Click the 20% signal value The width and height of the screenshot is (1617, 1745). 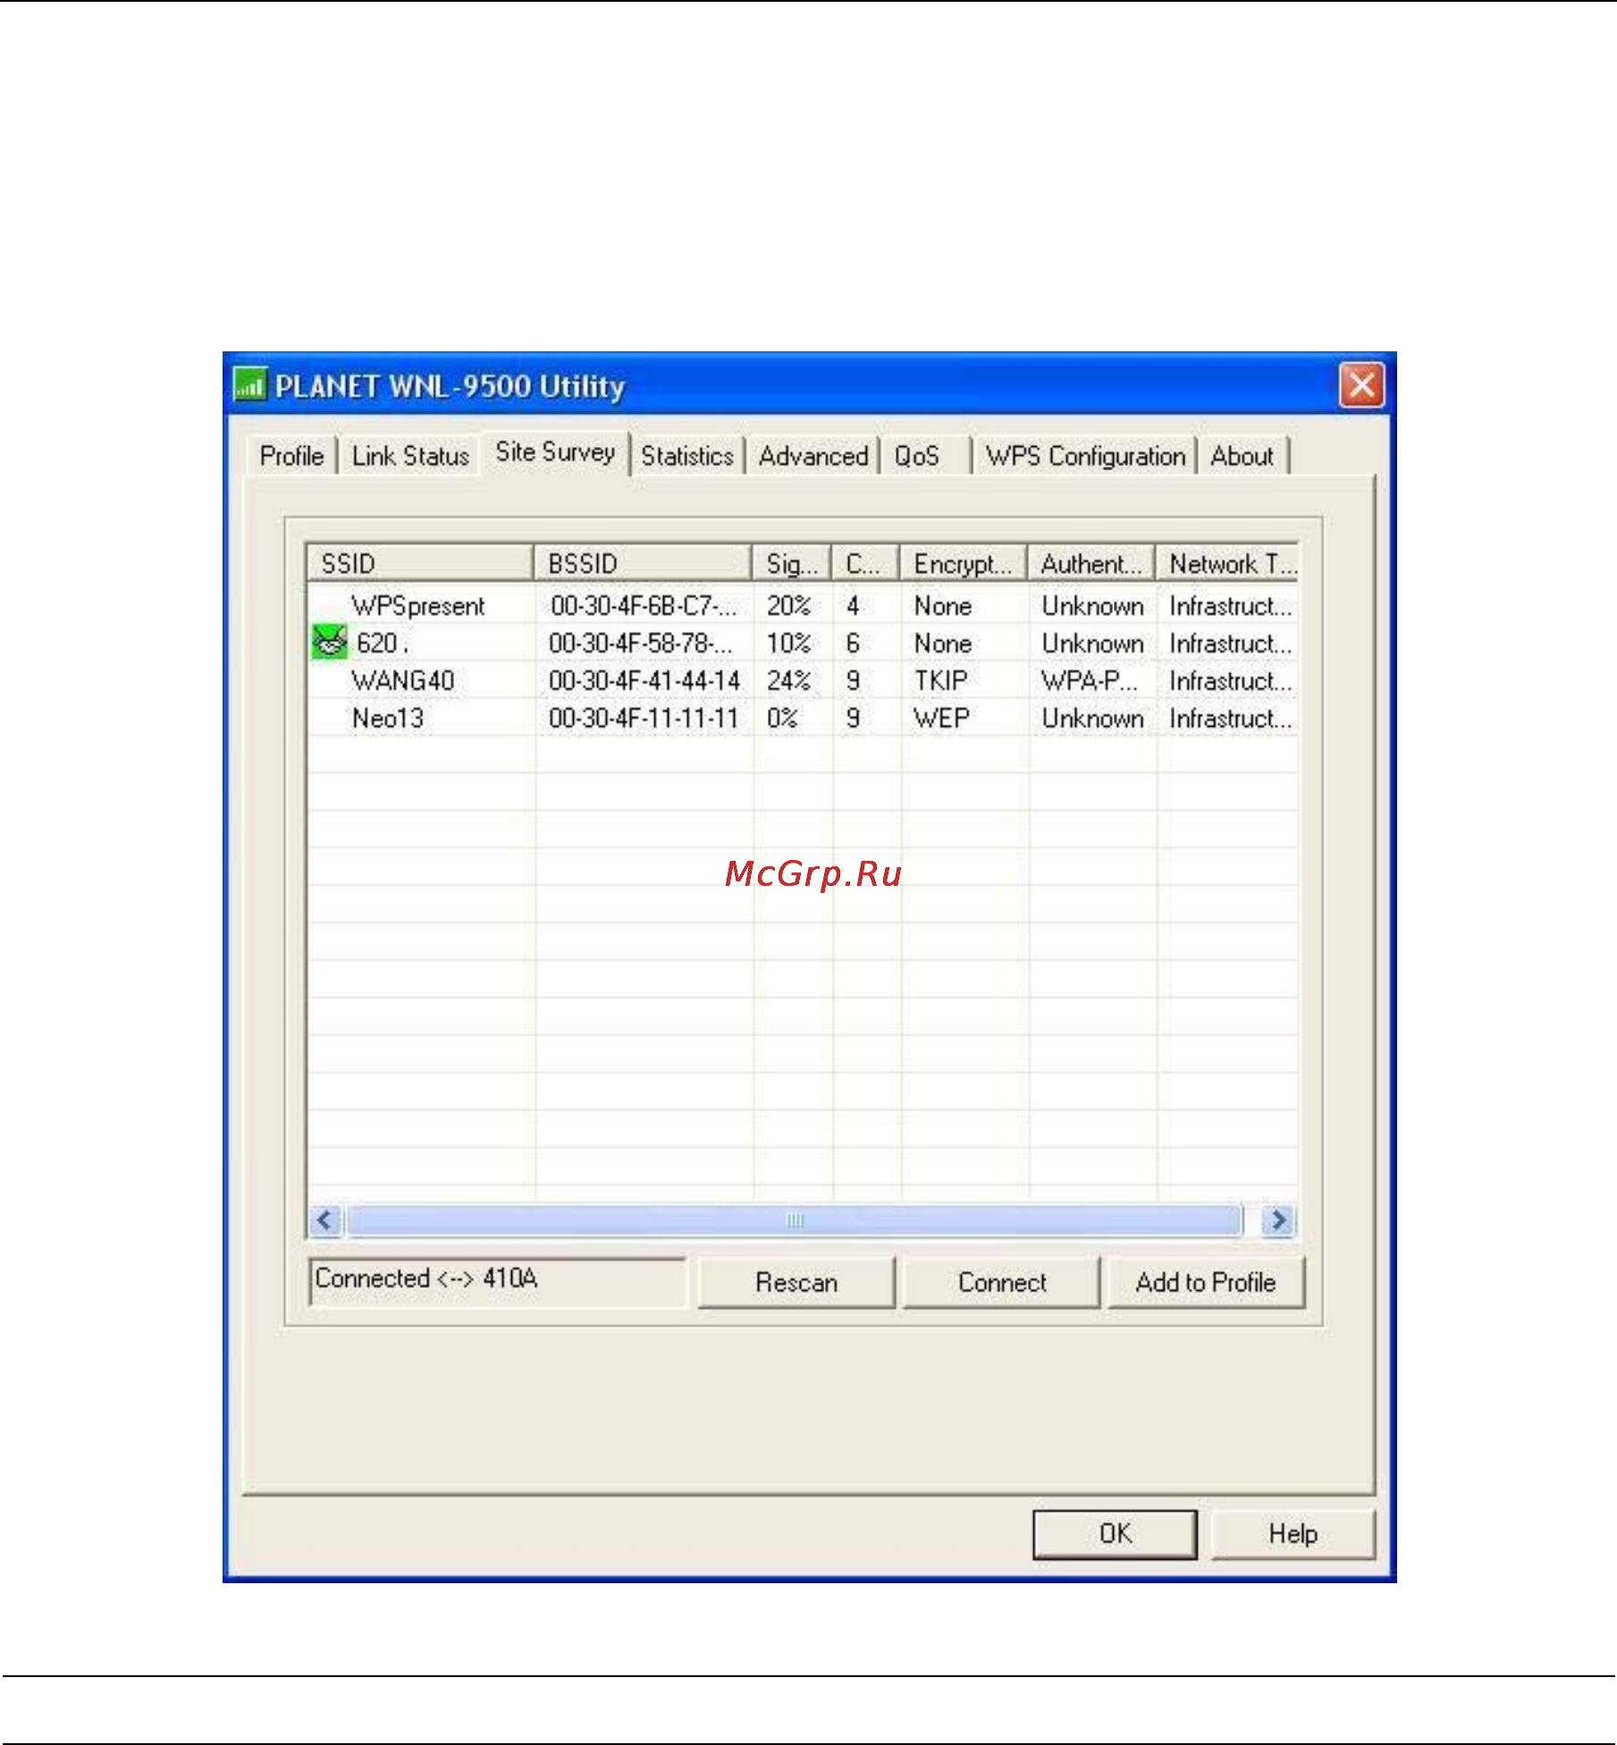788,605
